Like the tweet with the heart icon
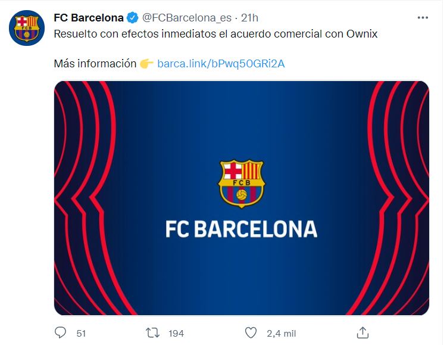Screen dimensions: 447x345 [251, 332]
